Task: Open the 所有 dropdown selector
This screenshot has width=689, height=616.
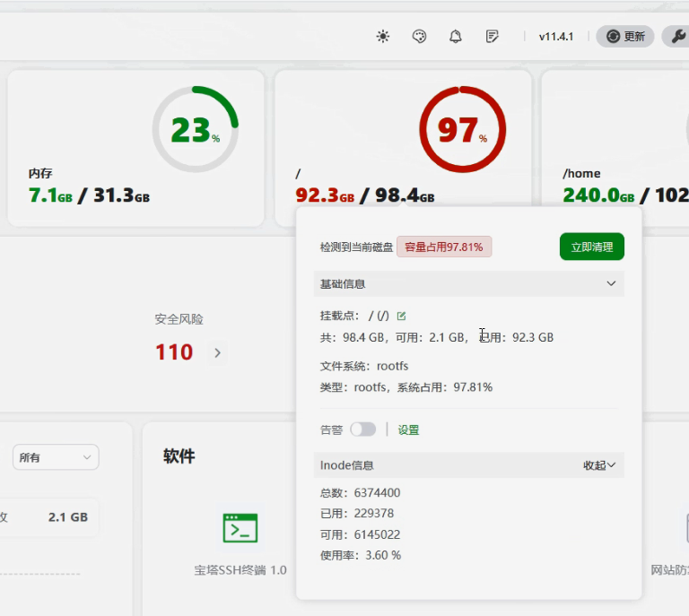Action: 56,457
